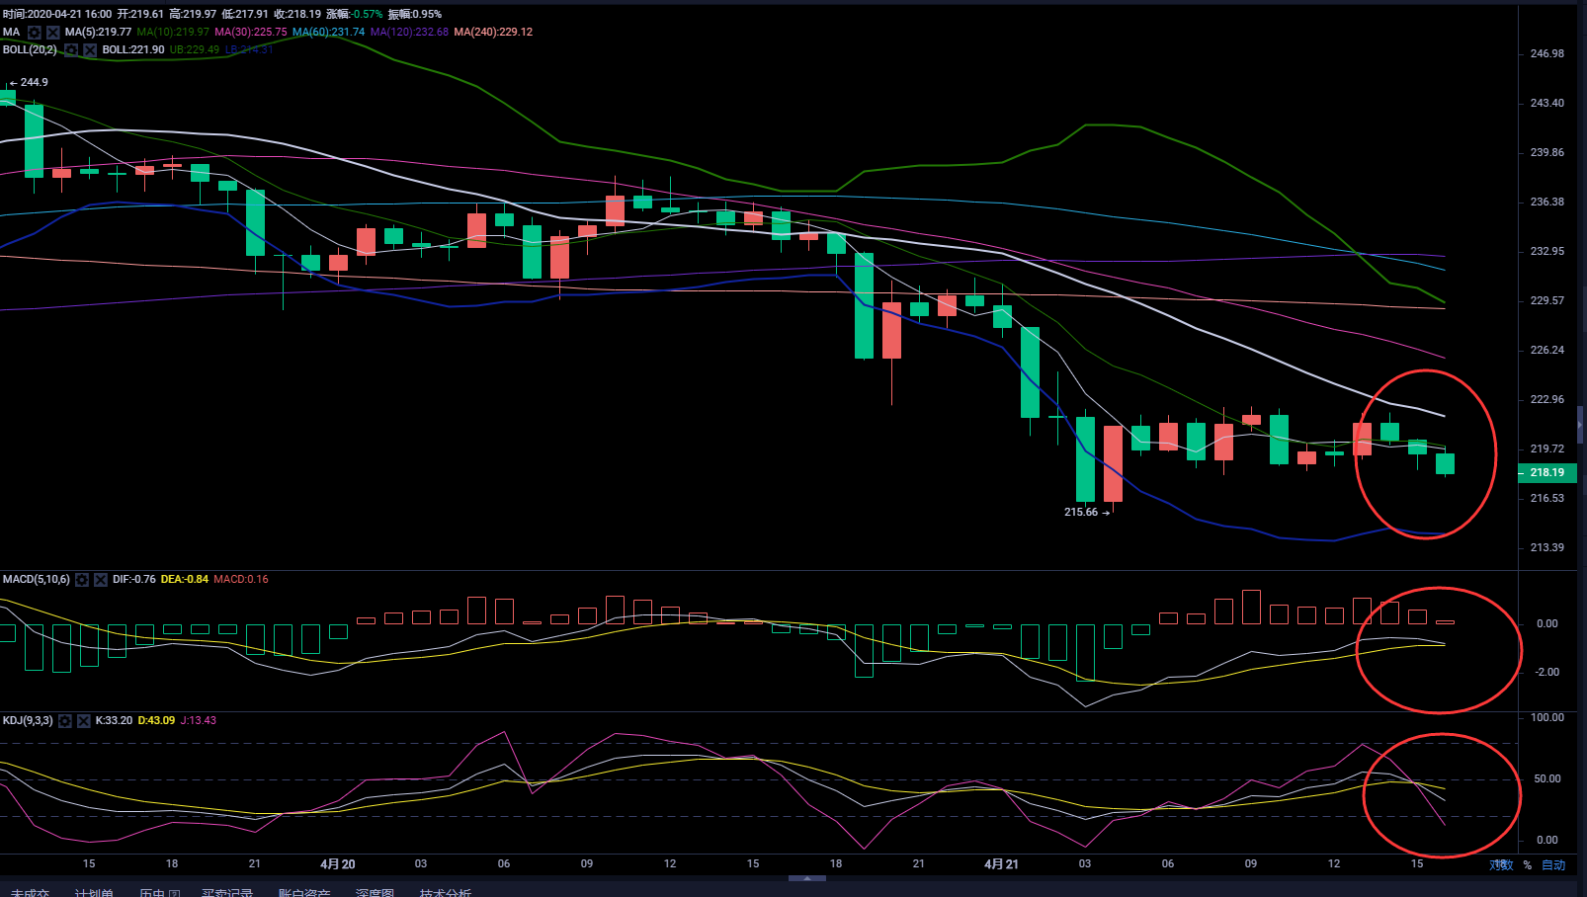1587x897 pixels.
Task: Remove the MA indicator with X icon
Action: 53,33
